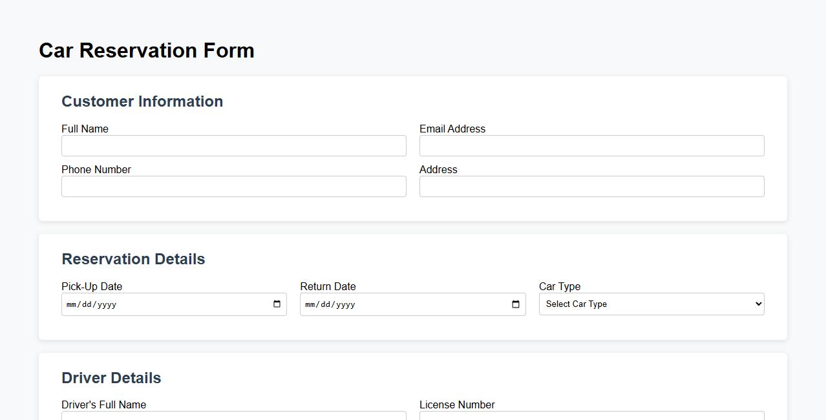
Task: Select the Email Address input box
Action: click(x=591, y=145)
